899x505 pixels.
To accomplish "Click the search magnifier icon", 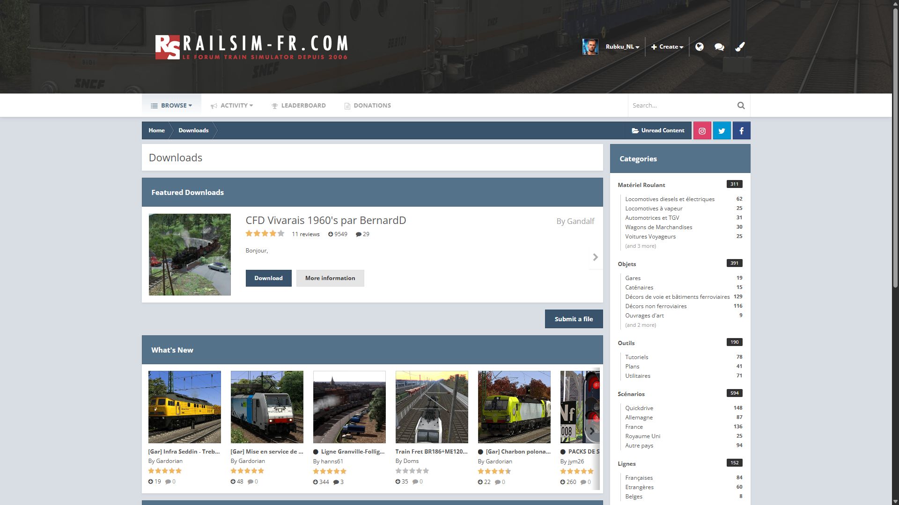I will [x=741, y=106].
